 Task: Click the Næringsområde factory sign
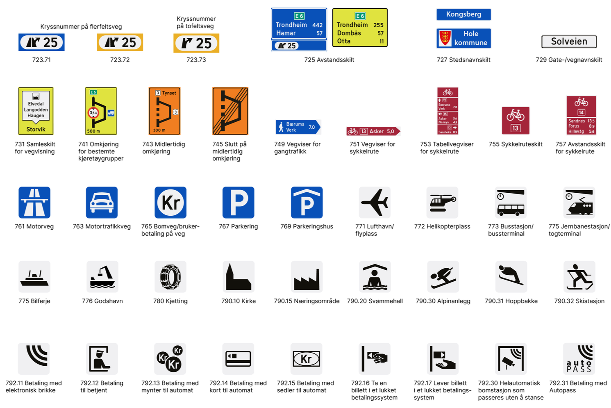click(307, 277)
